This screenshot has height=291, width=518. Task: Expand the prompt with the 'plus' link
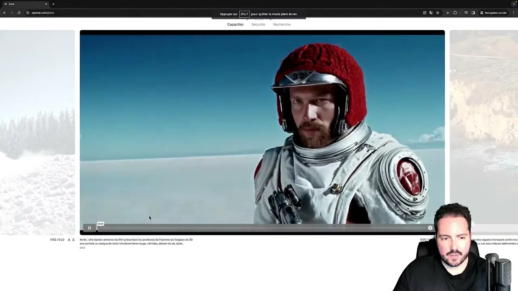click(83, 247)
